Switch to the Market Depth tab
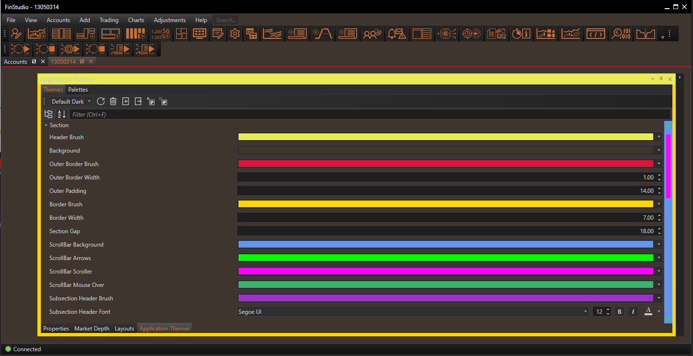 tap(92, 329)
